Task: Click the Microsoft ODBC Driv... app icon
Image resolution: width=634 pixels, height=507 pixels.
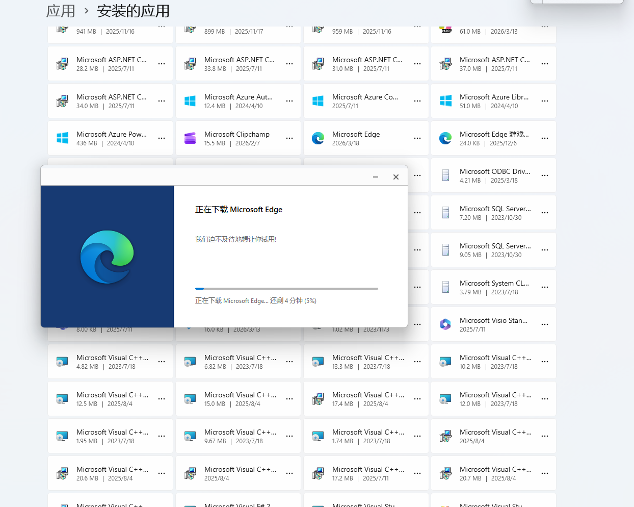Action: pyautogui.click(x=445, y=175)
